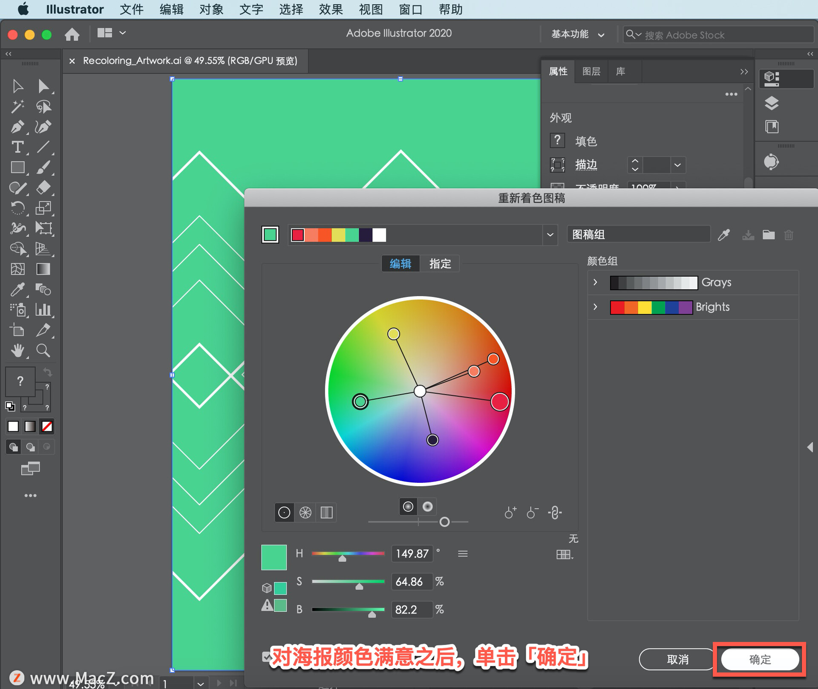818x689 pixels.
Task: Click the 取消 button
Action: 677,659
